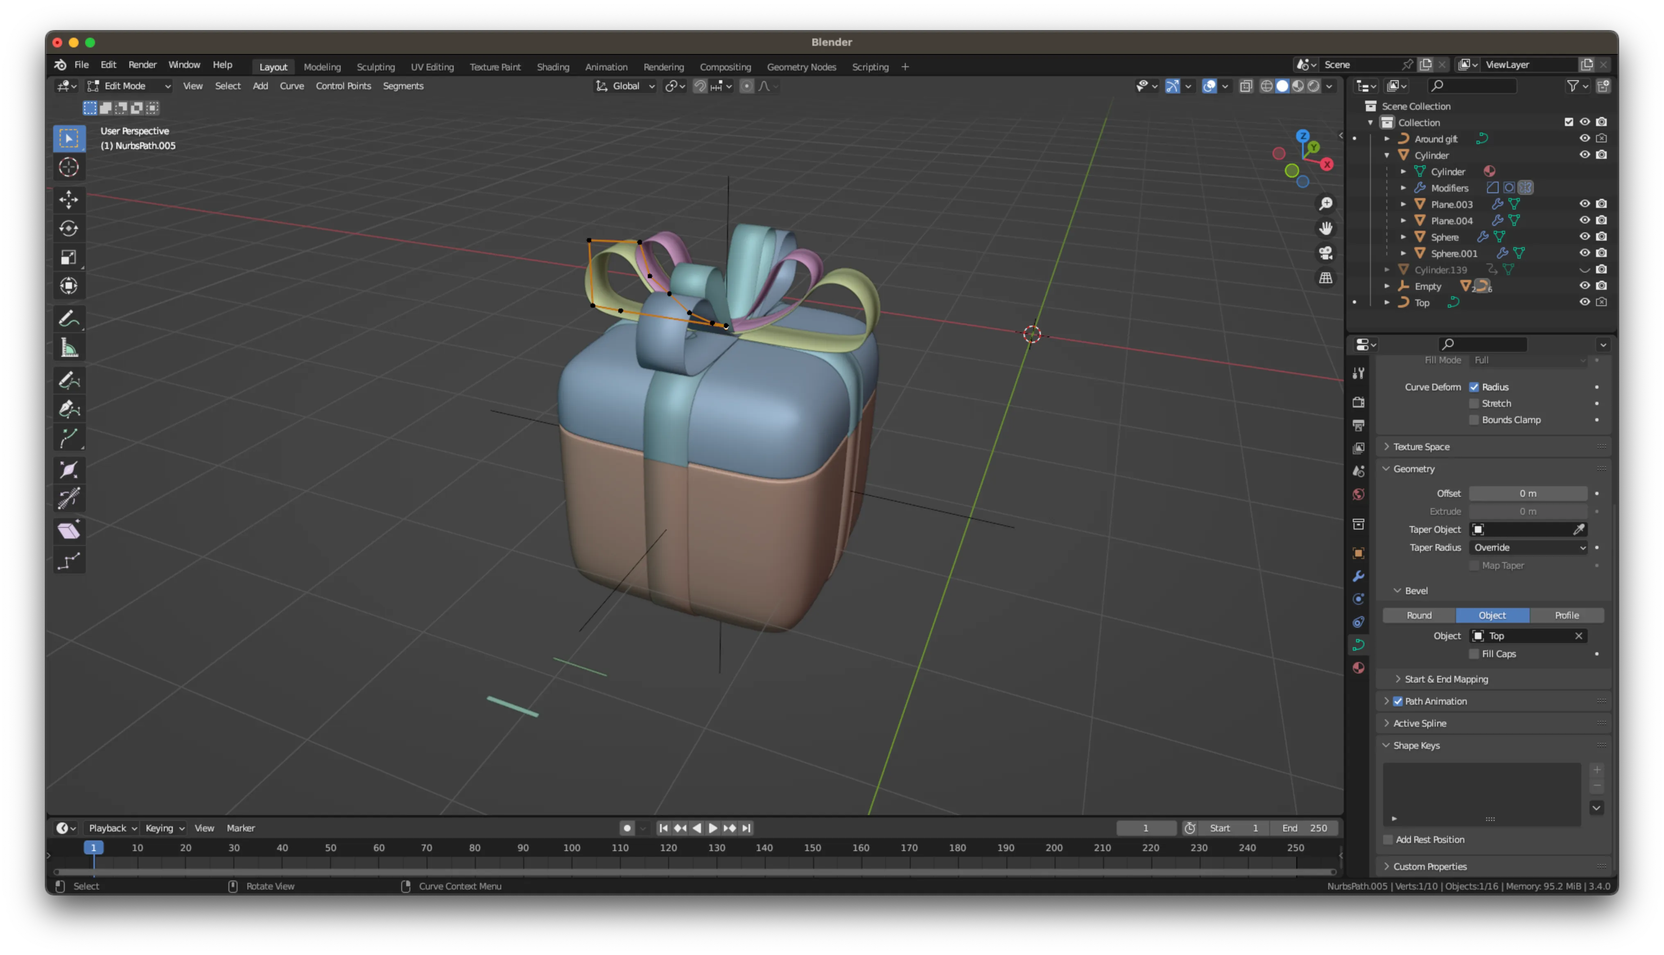
Task: Clear the Top bevel object field
Action: 1578,636
